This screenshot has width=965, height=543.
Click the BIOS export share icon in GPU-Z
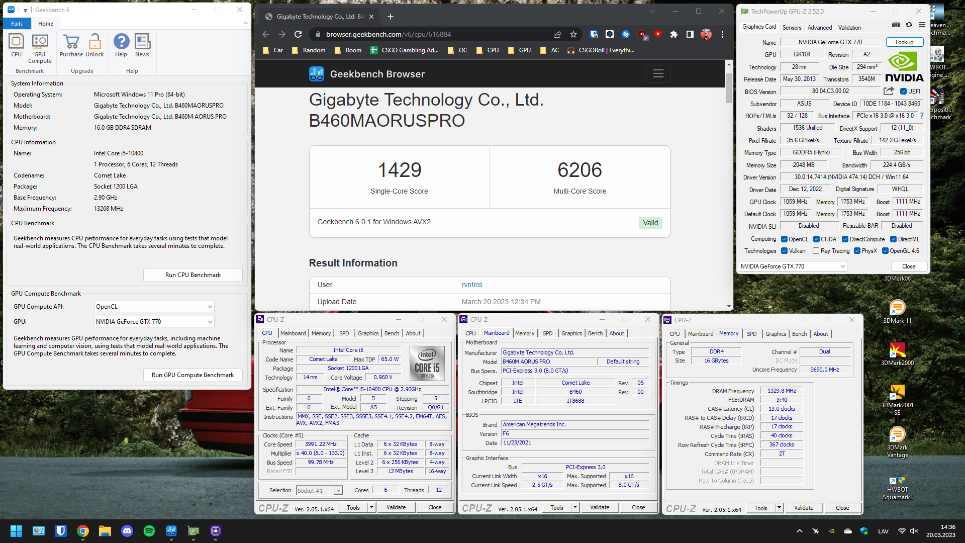pyautogui.click(x=889, y=91)
